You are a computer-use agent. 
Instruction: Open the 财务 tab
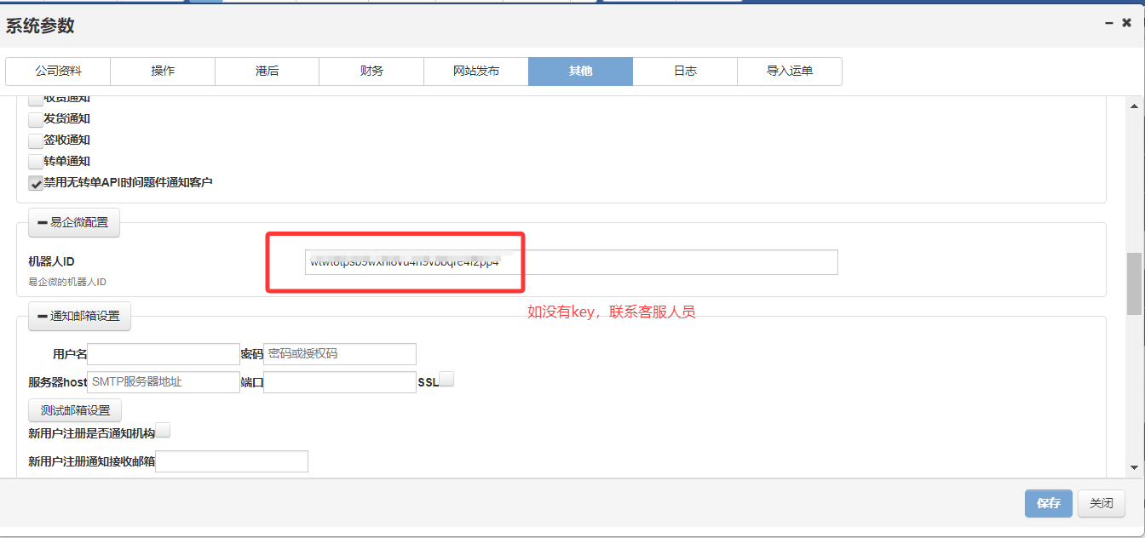point(371,72)
